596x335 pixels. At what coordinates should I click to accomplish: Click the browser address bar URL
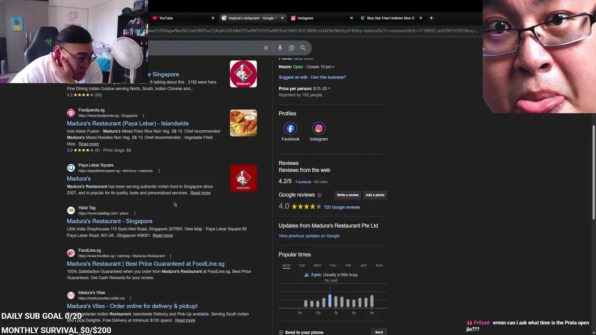(x=313, y=31)
